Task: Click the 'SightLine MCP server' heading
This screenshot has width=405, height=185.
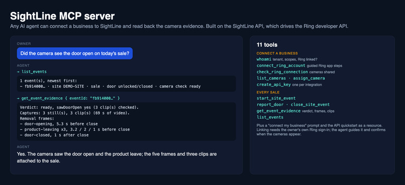Action: [62, 16]
